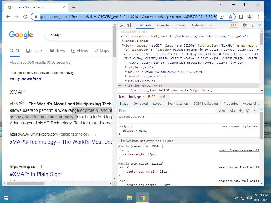The height and width of the screenshot is (203, 271).
Task: Collapse the body element node
Action: tap(123, 45)
